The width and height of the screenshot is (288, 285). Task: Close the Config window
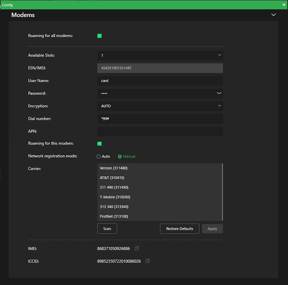284,4
